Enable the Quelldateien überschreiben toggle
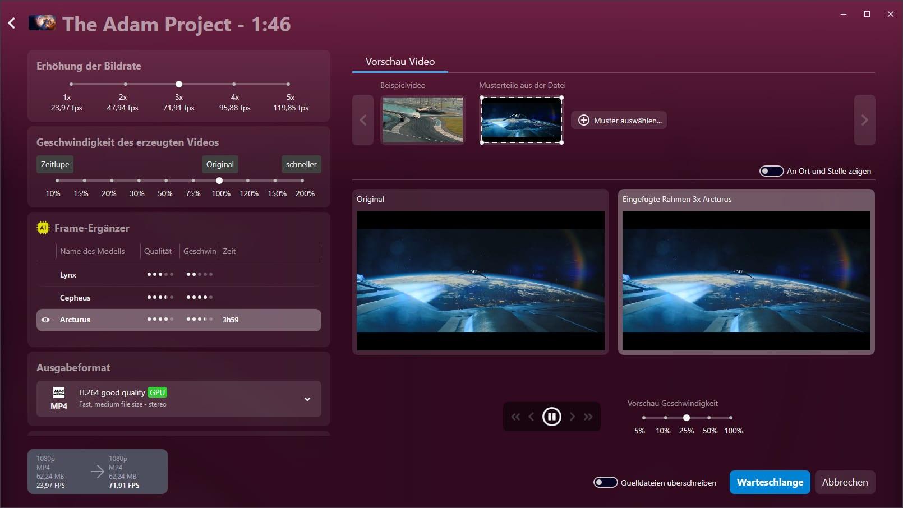This screenshot has width=903, height=508. click(606, 482)
